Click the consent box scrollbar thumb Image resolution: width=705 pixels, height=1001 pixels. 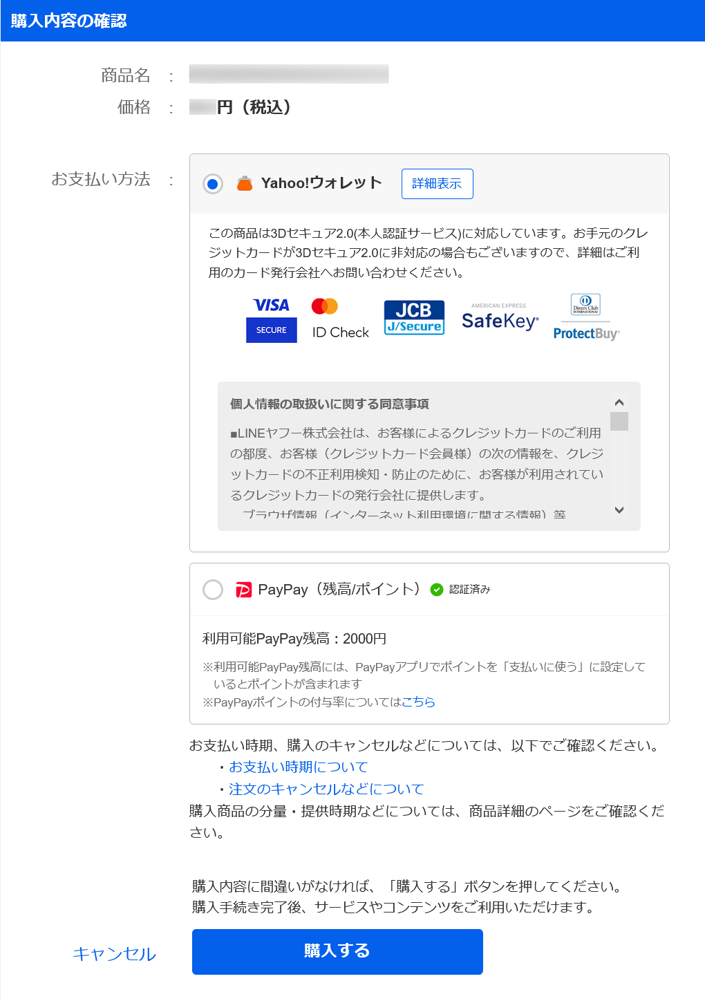coord(619,421)
